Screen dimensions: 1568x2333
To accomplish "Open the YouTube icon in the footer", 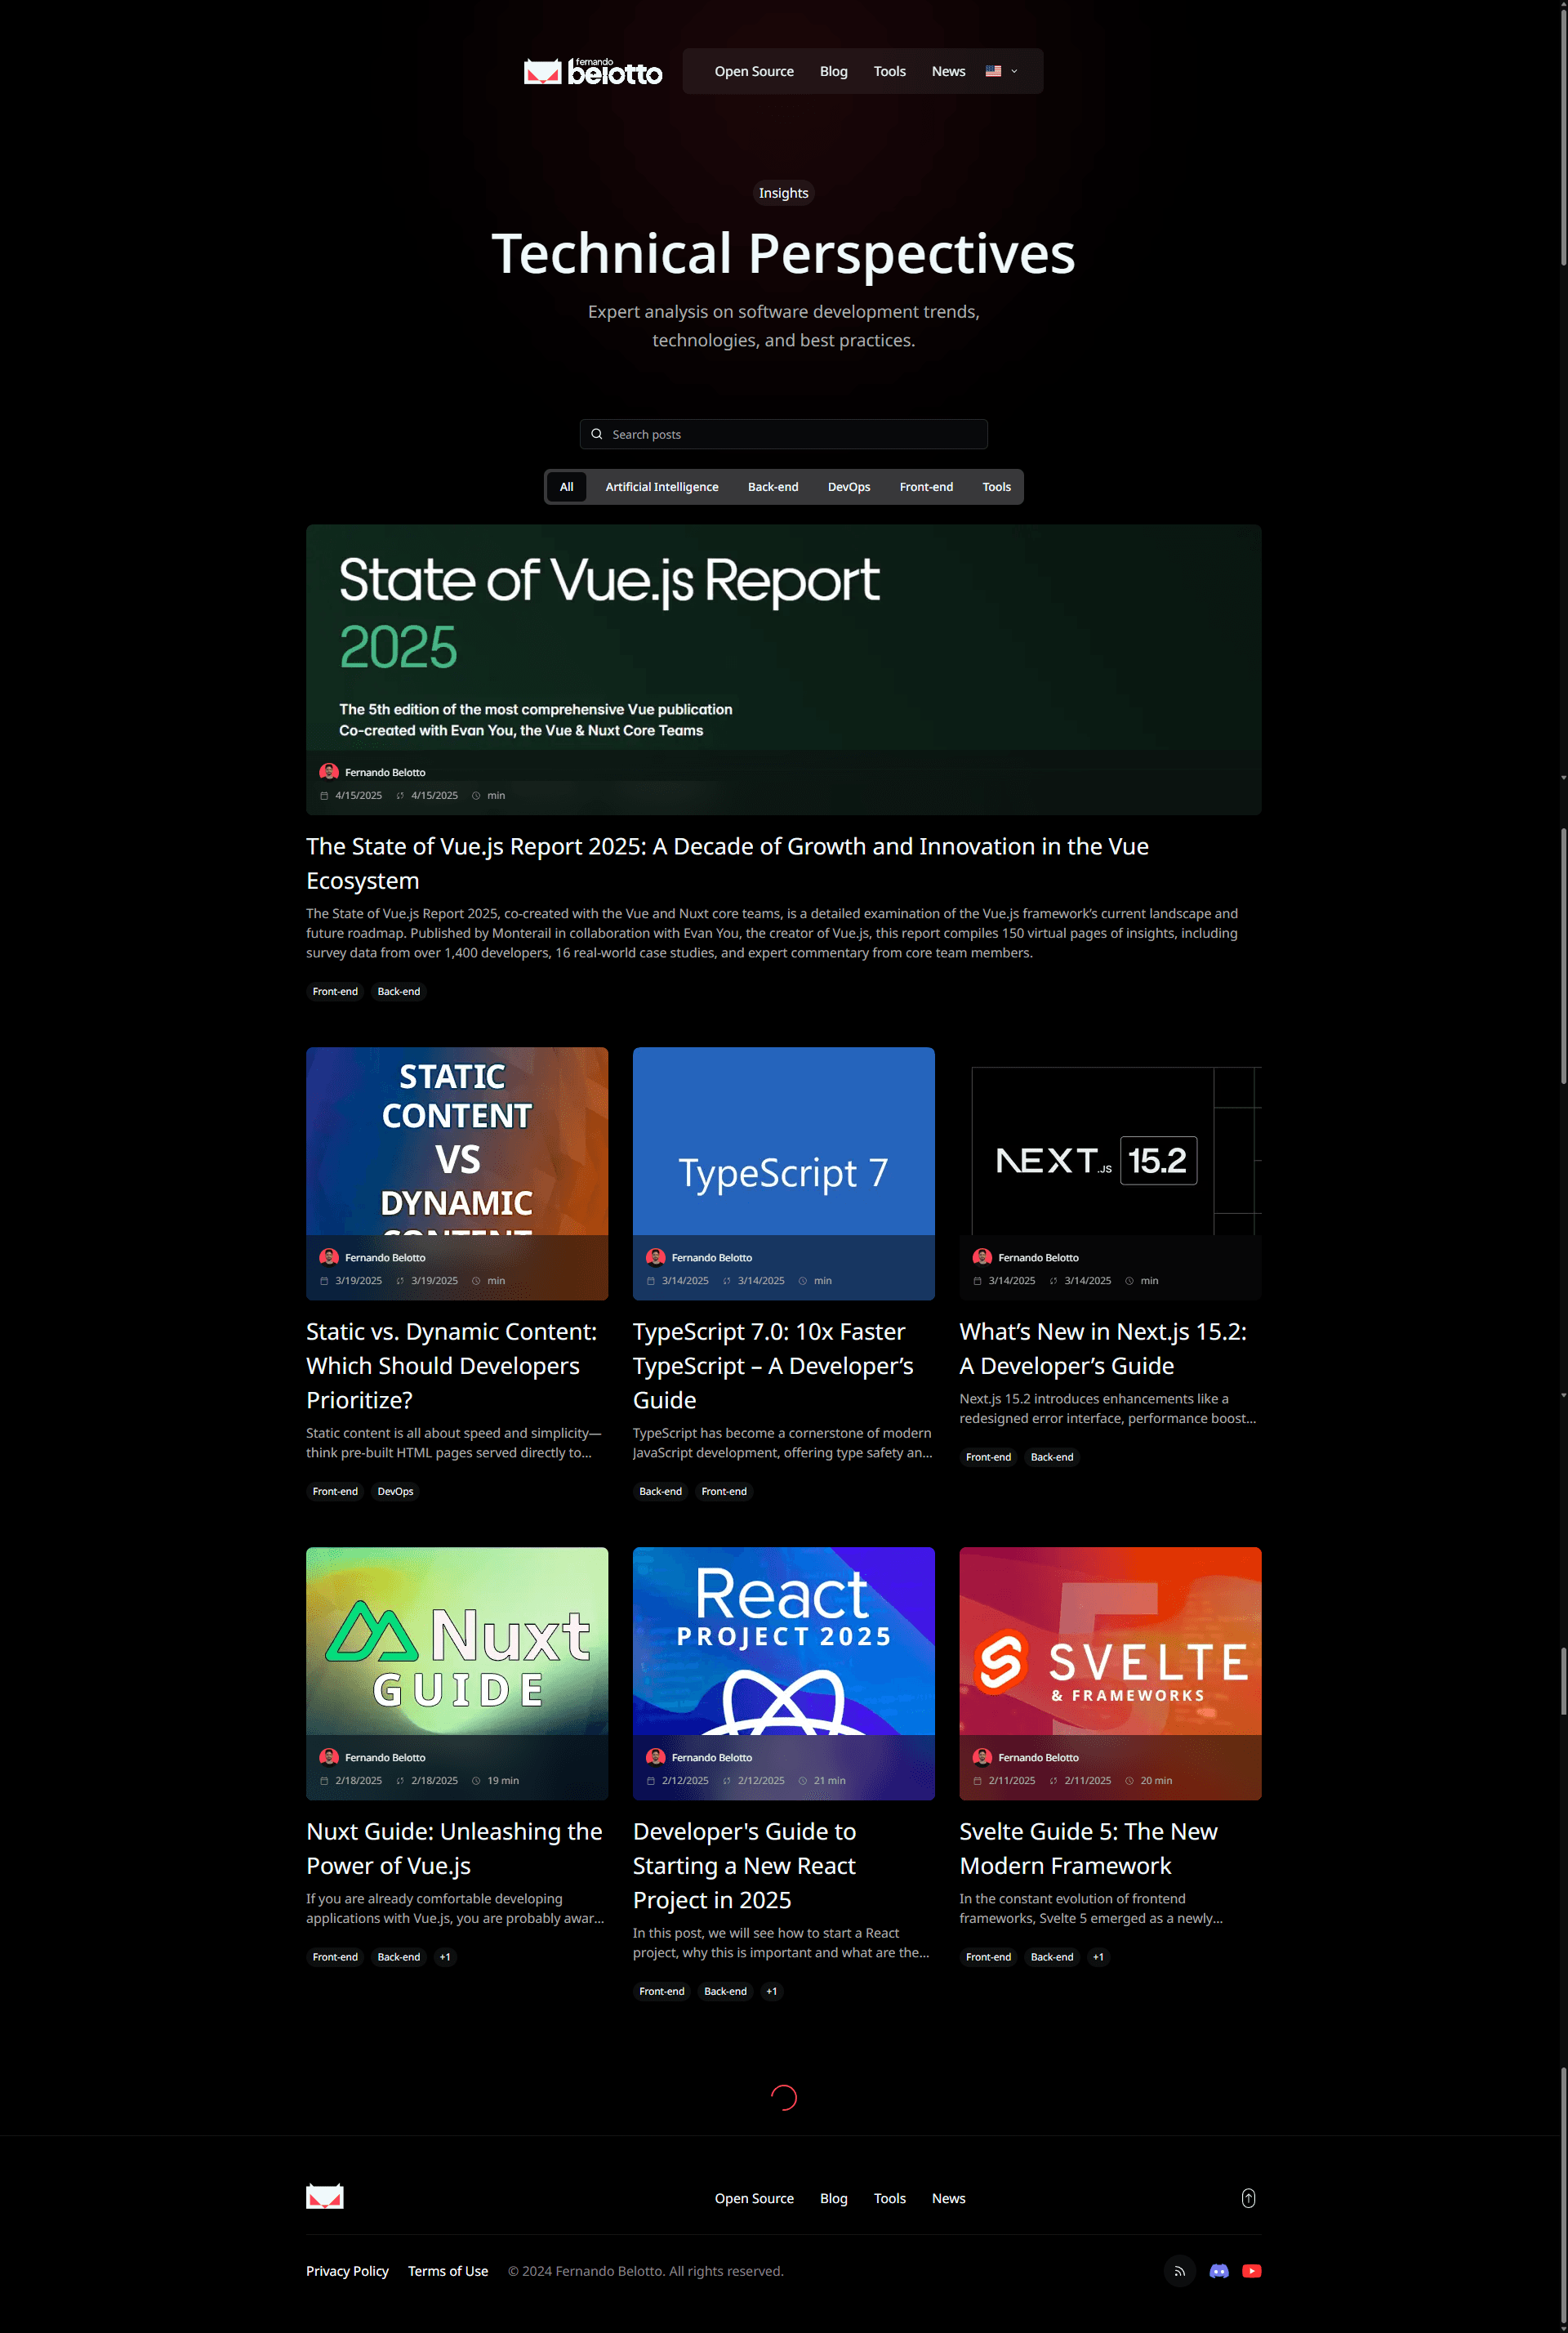I will [x=1251, y=2271].
